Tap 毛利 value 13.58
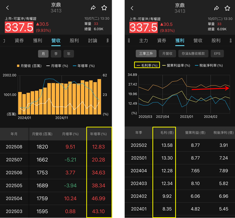The width and height of the screenshot is (235, 218). 167,145
